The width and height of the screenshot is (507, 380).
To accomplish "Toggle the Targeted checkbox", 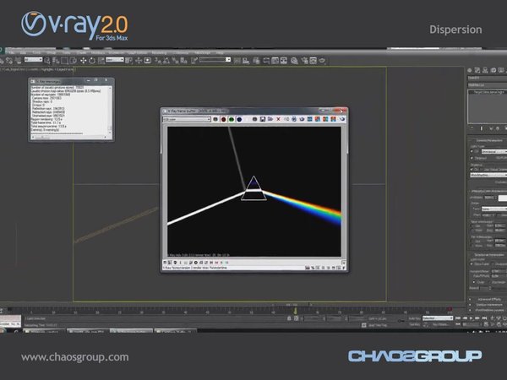I will 472,158.
